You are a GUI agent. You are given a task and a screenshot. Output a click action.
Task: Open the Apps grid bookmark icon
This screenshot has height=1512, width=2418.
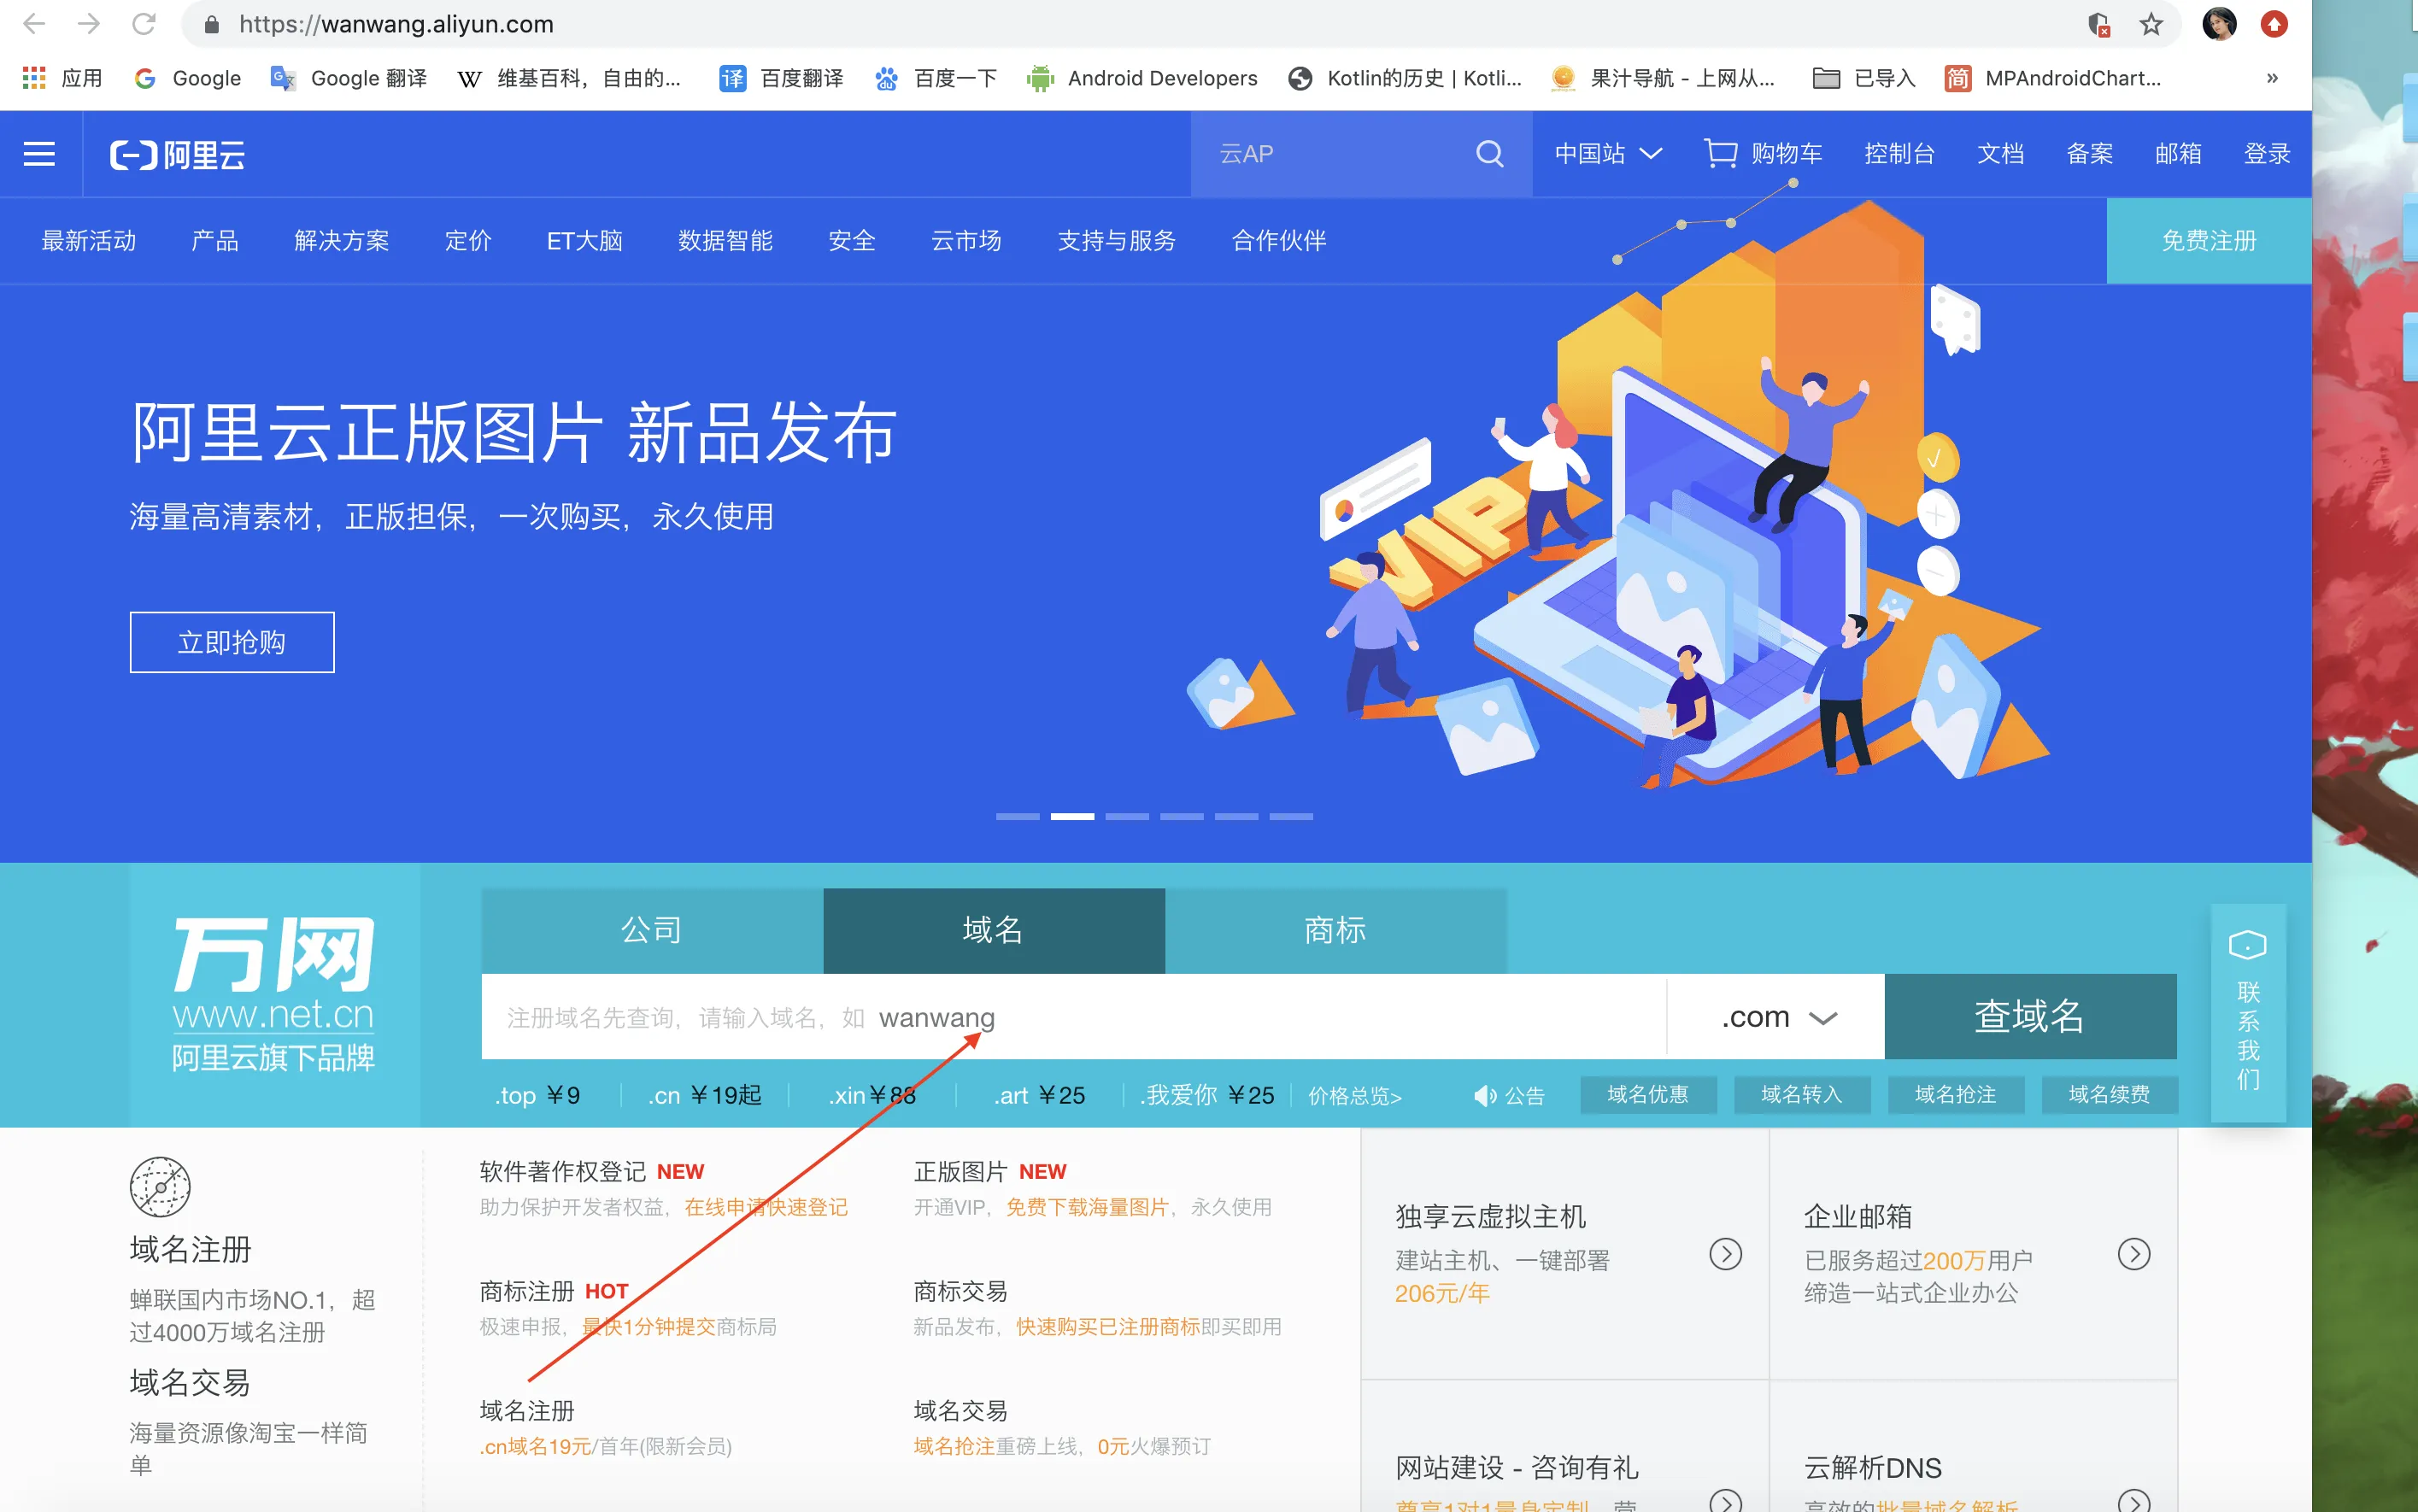coord(34,78)
